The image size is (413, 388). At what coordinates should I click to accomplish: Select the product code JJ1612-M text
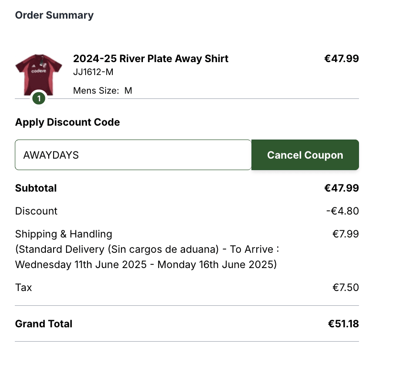coord(93,72)
